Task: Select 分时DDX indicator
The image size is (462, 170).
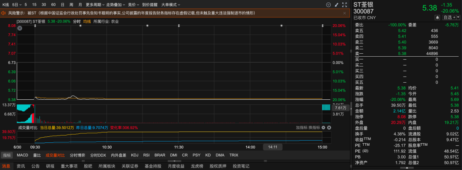Action: (x=98, y=155)
